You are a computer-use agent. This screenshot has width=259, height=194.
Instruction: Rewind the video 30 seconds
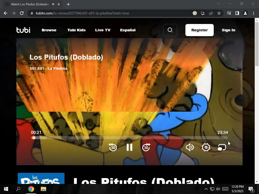tap(113, 147)
